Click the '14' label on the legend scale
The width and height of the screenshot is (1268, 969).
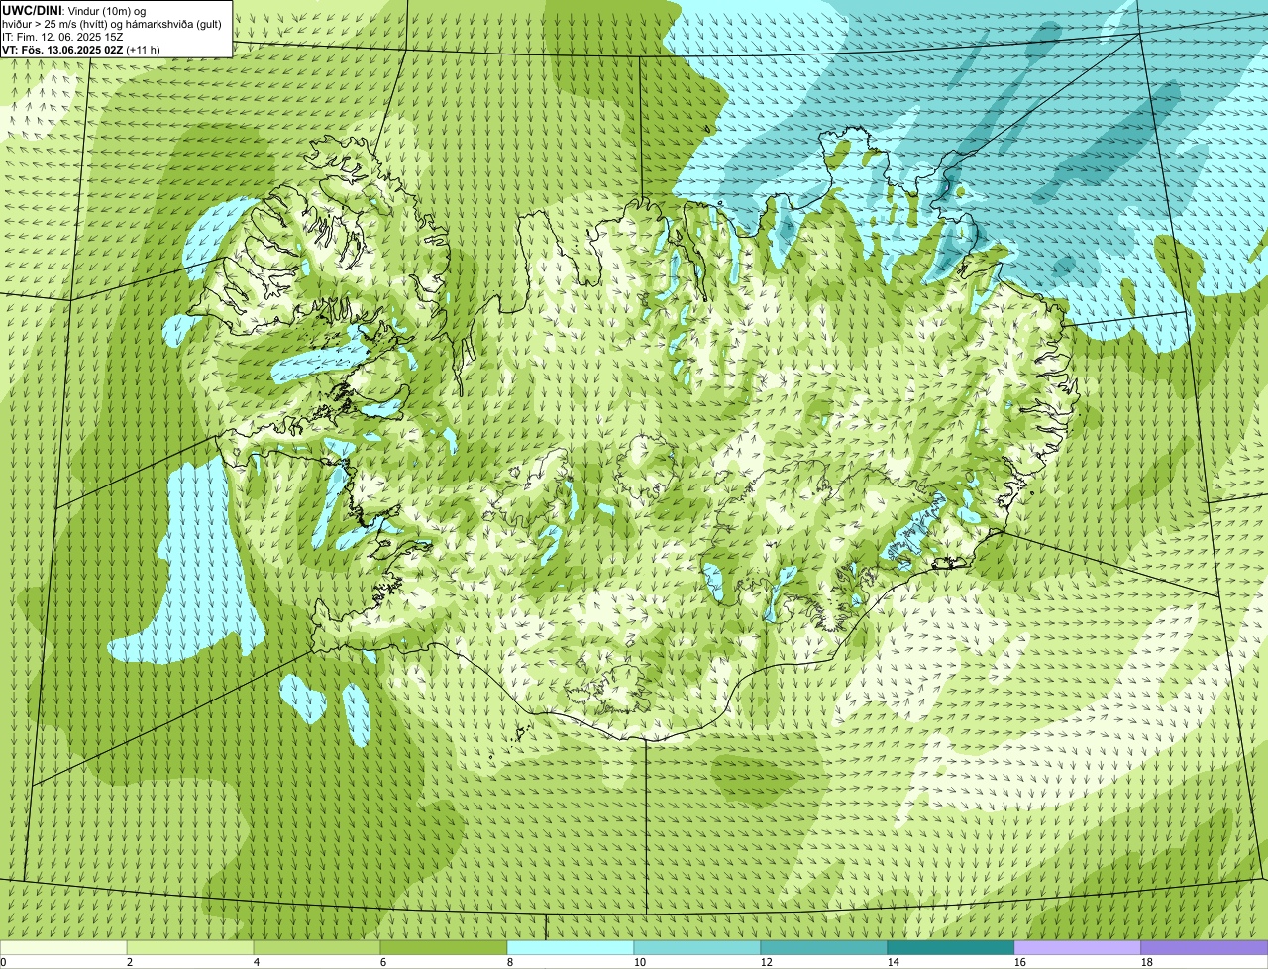[x=894, y=962]
